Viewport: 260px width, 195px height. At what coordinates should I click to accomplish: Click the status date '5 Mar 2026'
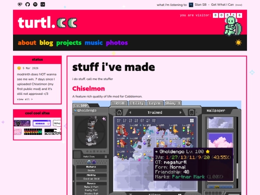point(30,68)
